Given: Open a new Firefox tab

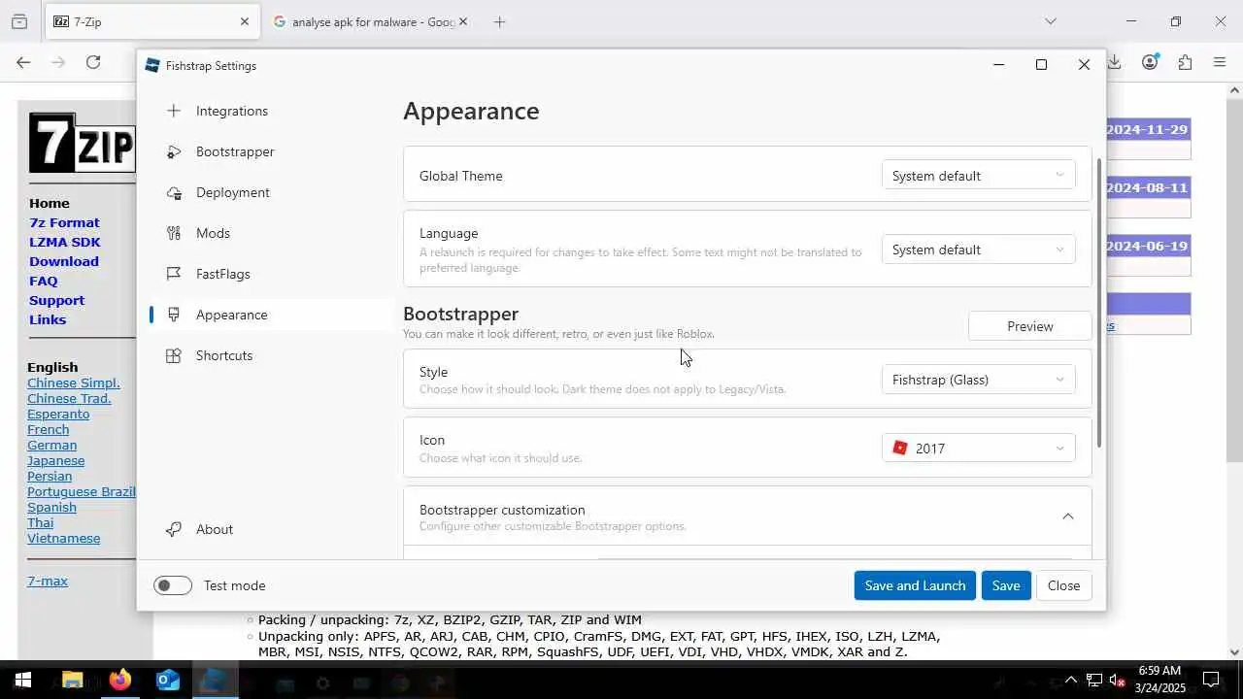Looking at the screenshot, I should [499, 21].
